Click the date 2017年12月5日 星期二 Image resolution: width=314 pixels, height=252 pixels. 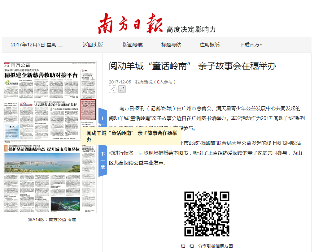37,45
